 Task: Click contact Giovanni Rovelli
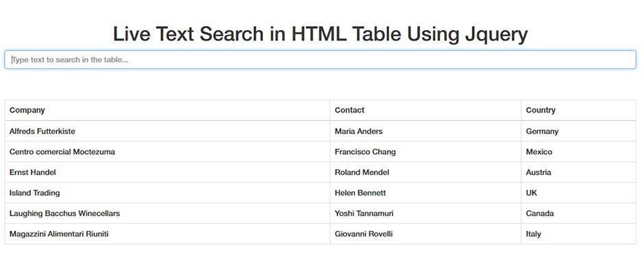click(x=364, y=234)
